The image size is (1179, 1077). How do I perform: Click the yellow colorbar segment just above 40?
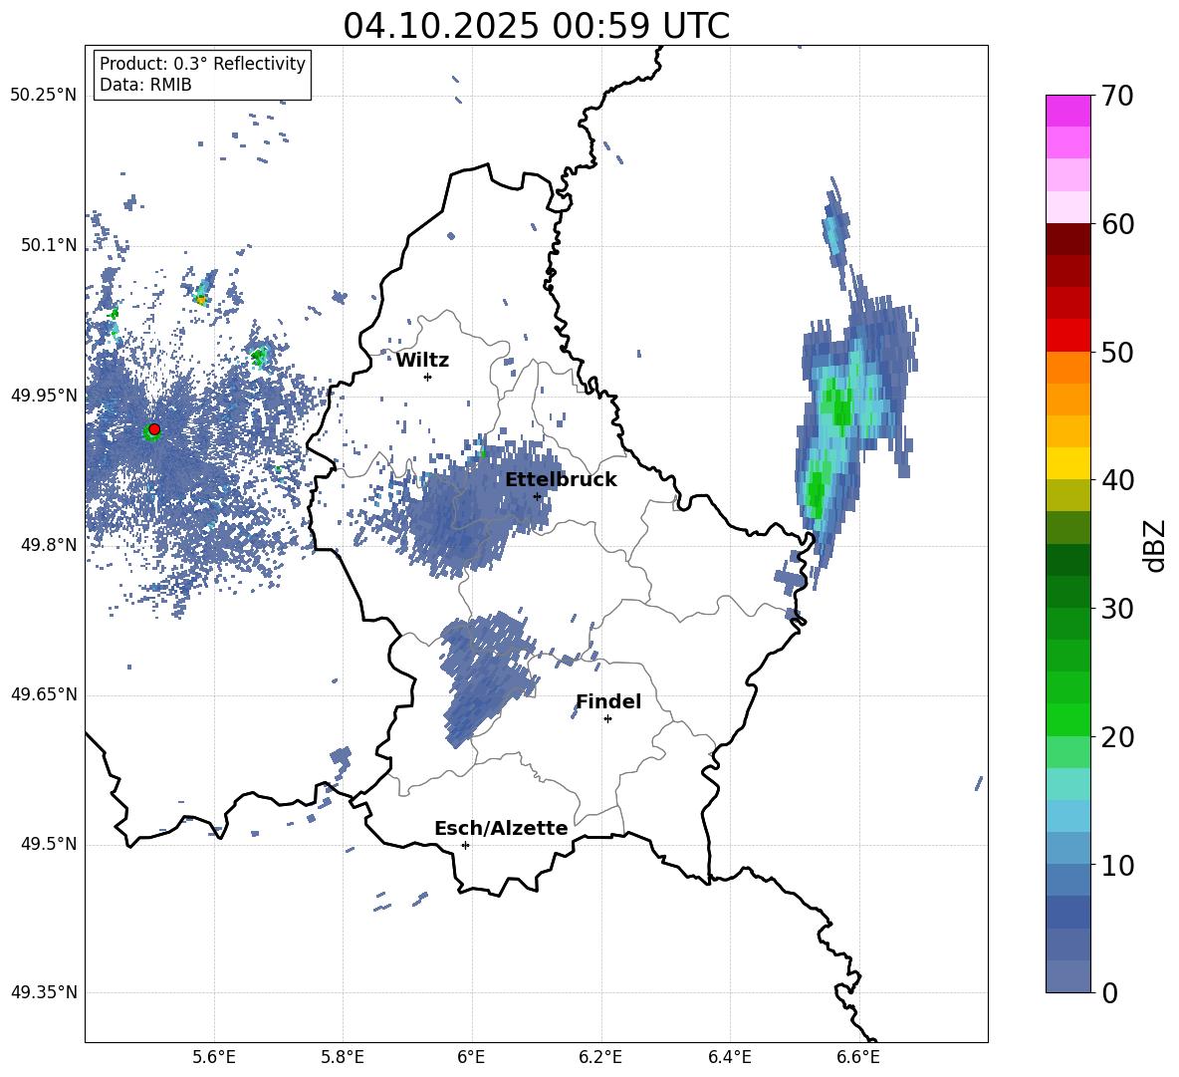(1067, 463)
